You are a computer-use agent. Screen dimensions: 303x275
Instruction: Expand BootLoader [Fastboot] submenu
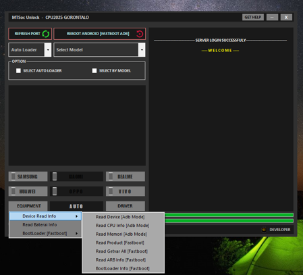pos(45,233)
